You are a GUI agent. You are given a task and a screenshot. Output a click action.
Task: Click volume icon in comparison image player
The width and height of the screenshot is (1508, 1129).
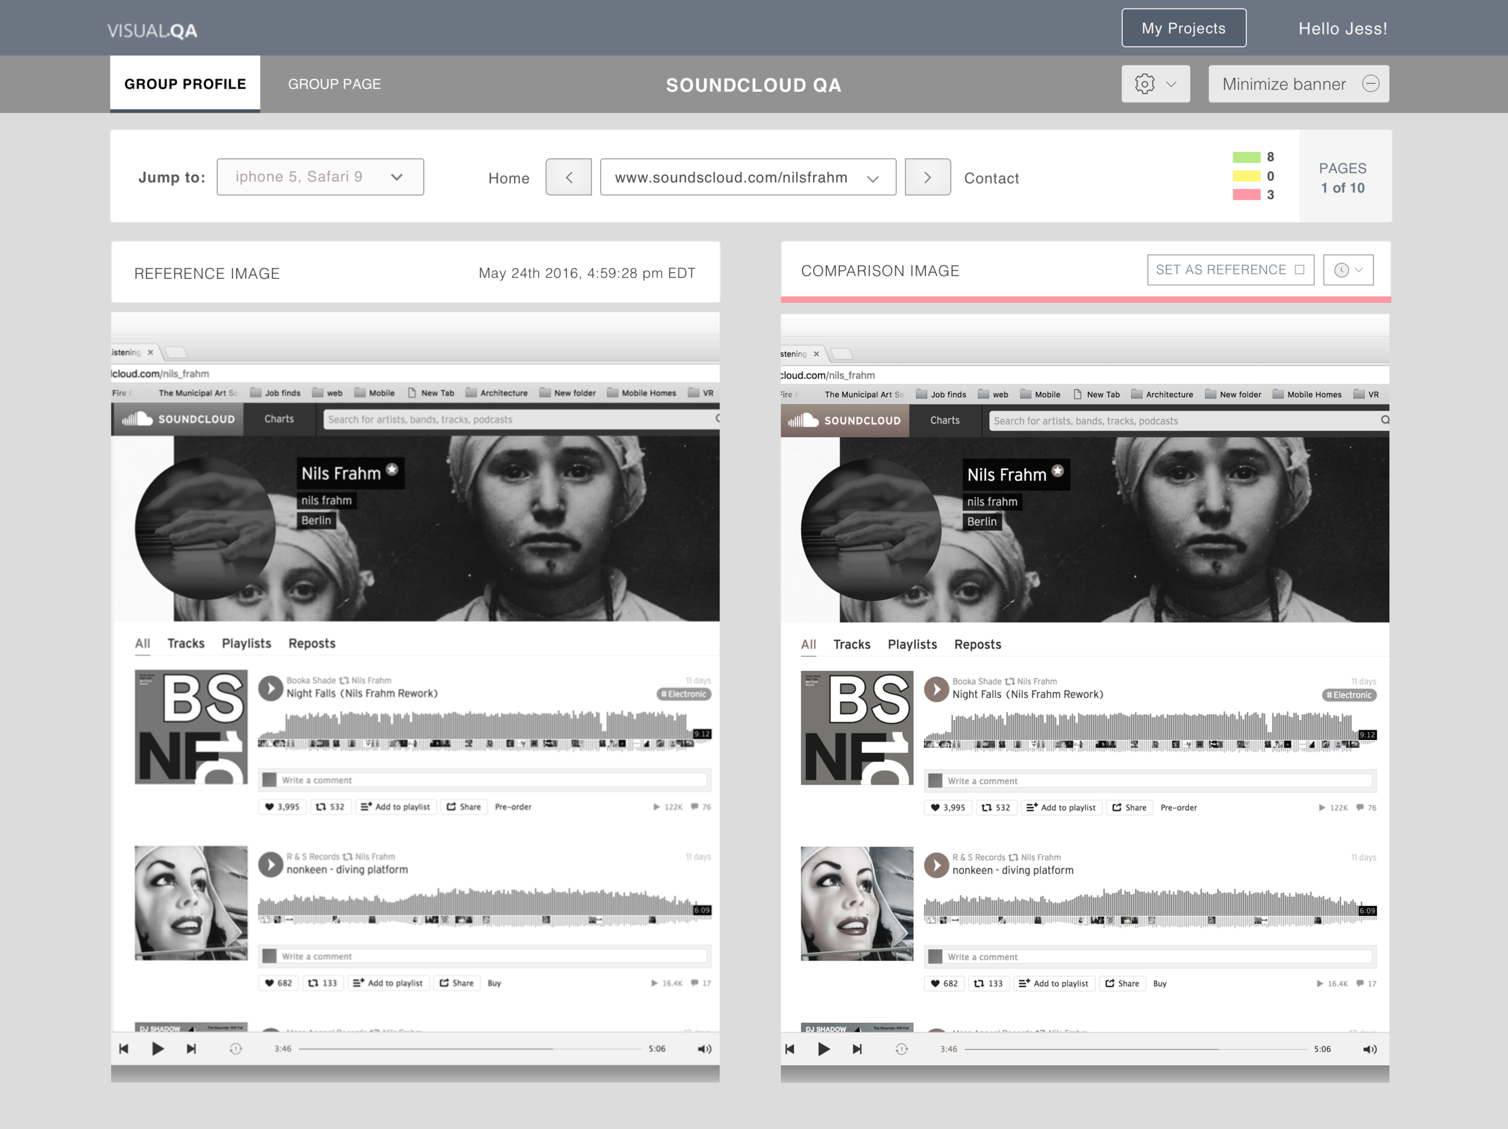(x=1370, y=1049)
